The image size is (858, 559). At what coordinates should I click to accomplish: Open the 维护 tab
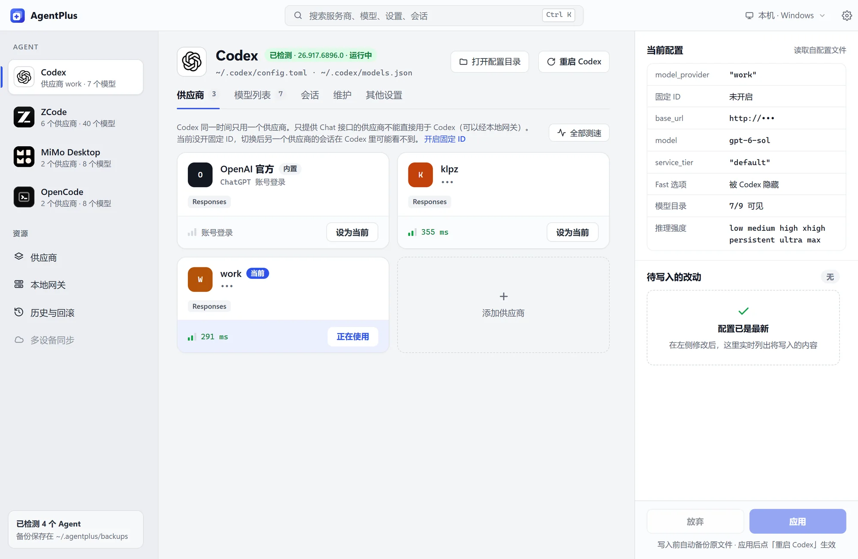(342, 95)
